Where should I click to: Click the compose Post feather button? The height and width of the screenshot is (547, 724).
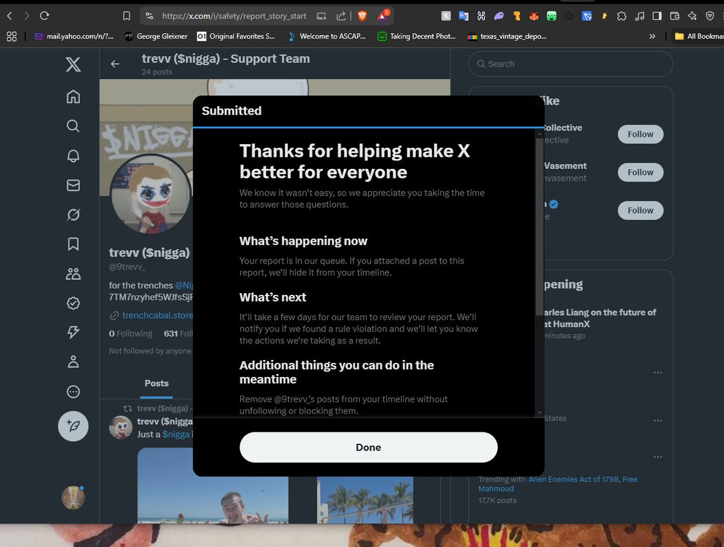[73, 426]
